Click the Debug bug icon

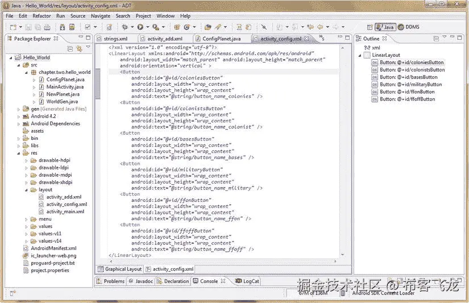(124, 27)
